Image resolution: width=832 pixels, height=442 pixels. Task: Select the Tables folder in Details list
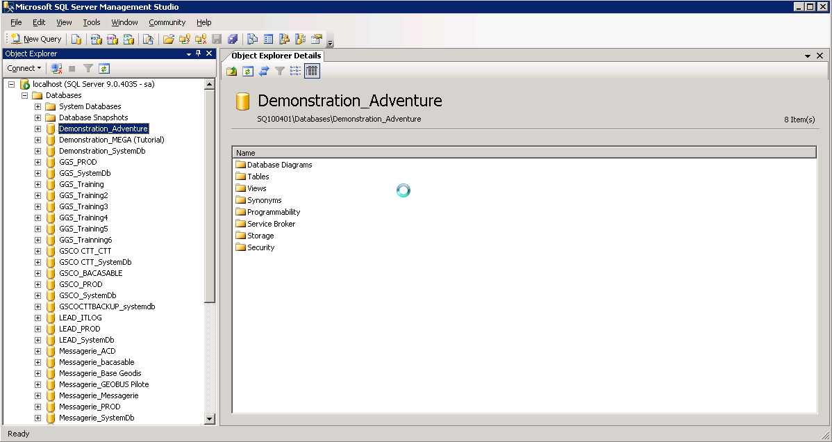click(258, 177)
